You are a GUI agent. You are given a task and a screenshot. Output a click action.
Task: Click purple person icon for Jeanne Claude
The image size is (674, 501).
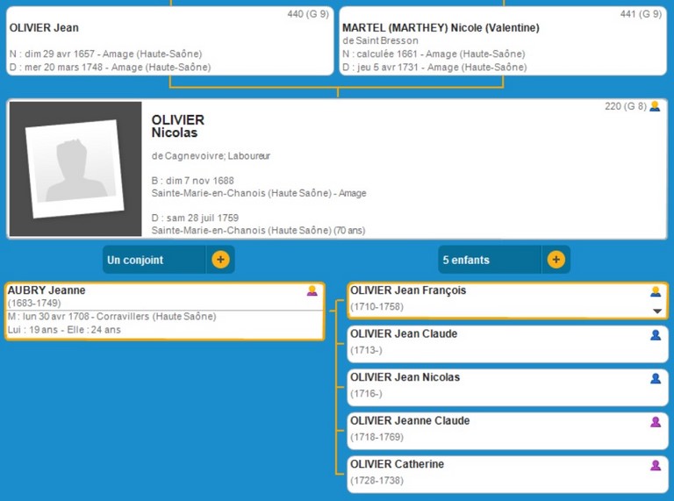(x=655, y=422)
